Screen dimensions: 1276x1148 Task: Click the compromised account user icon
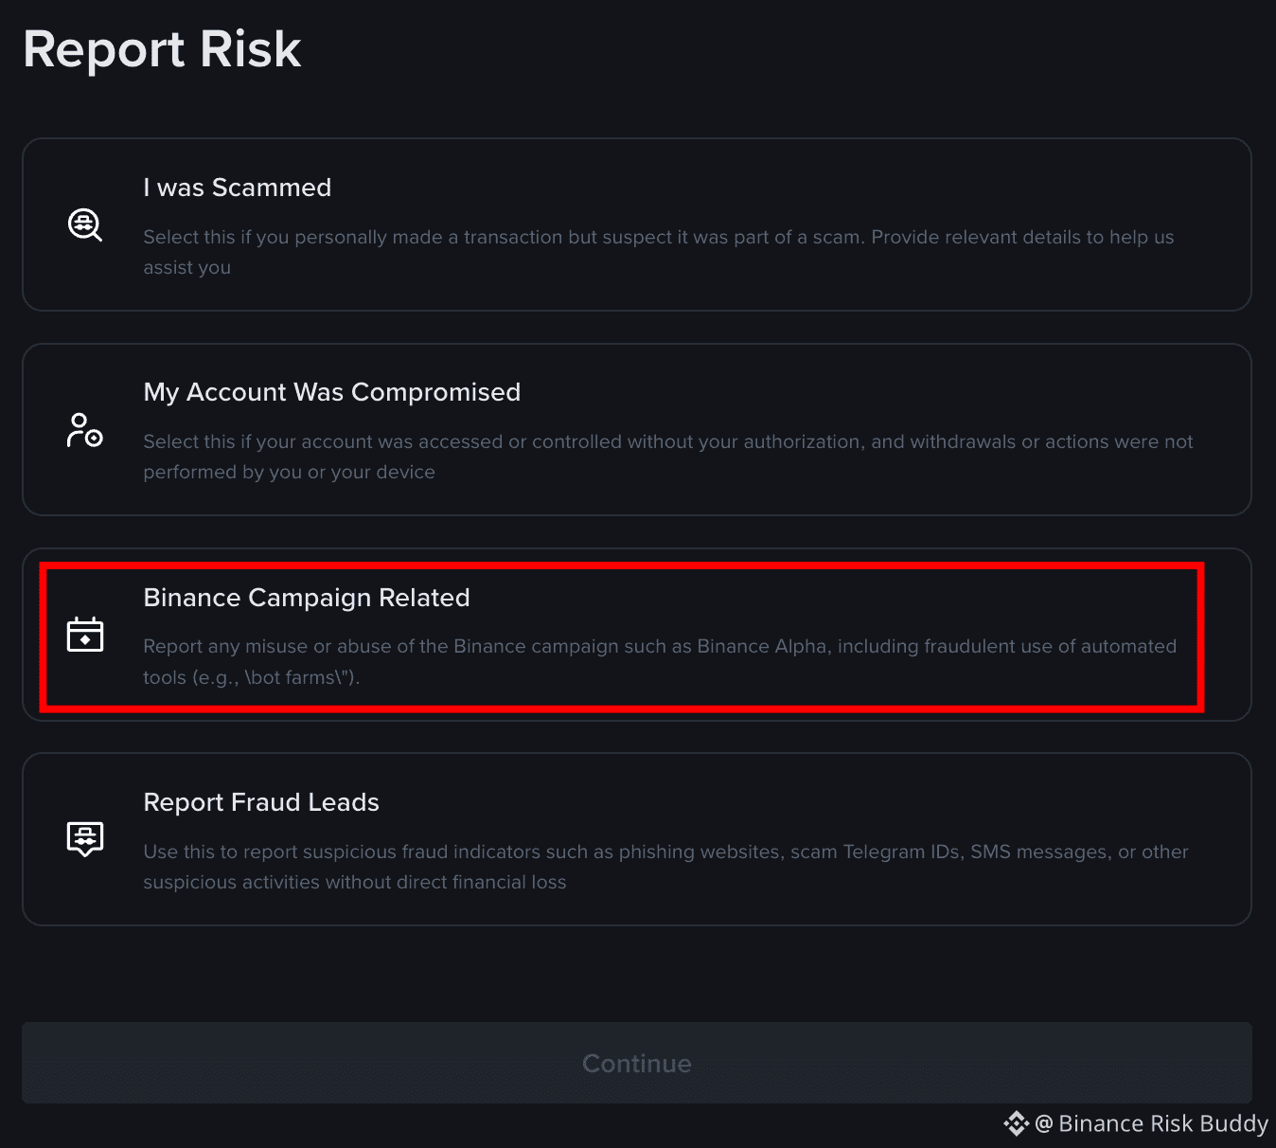(x=85, y=429)
